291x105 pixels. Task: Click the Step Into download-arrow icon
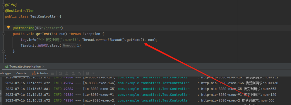coord(67,73)
